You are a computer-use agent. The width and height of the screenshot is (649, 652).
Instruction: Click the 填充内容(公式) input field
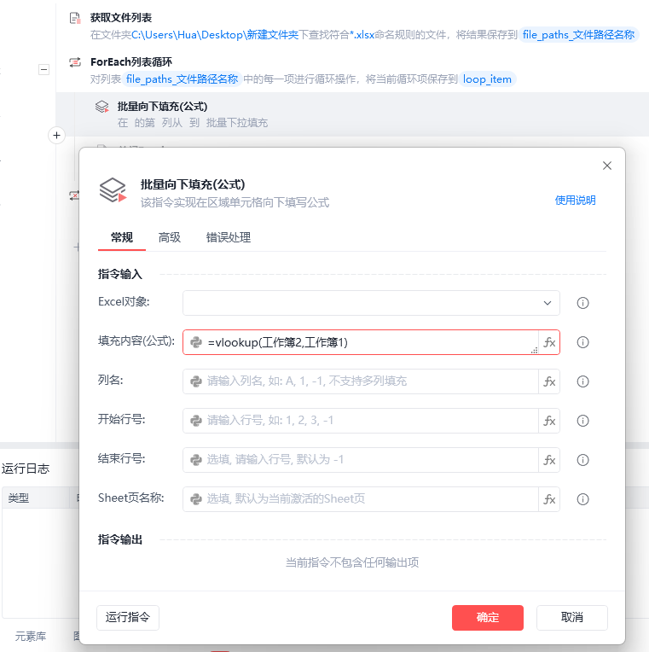click(x=361, y=342)
